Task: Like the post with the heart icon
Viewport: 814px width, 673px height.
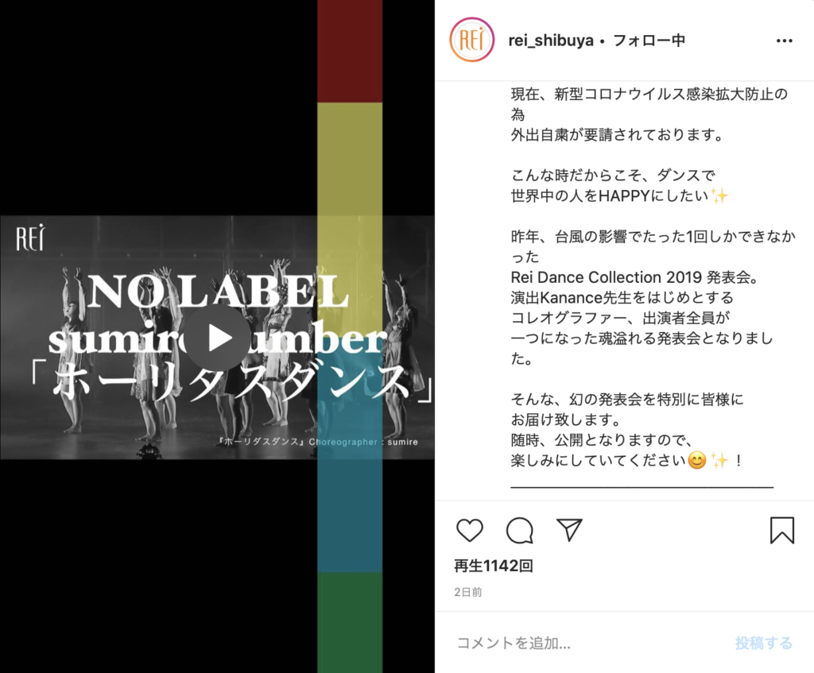Action: (x=469, y=530)
